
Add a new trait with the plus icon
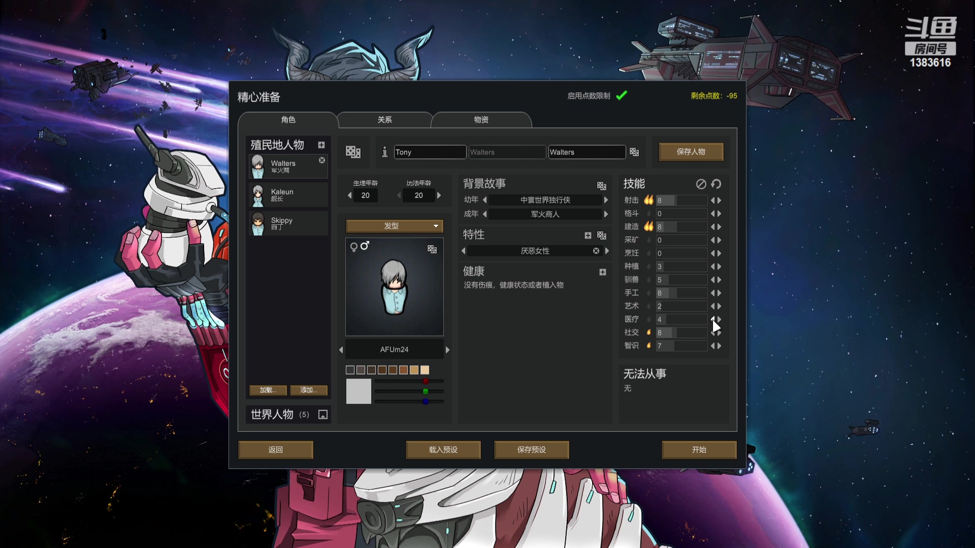tap(588, 235)
